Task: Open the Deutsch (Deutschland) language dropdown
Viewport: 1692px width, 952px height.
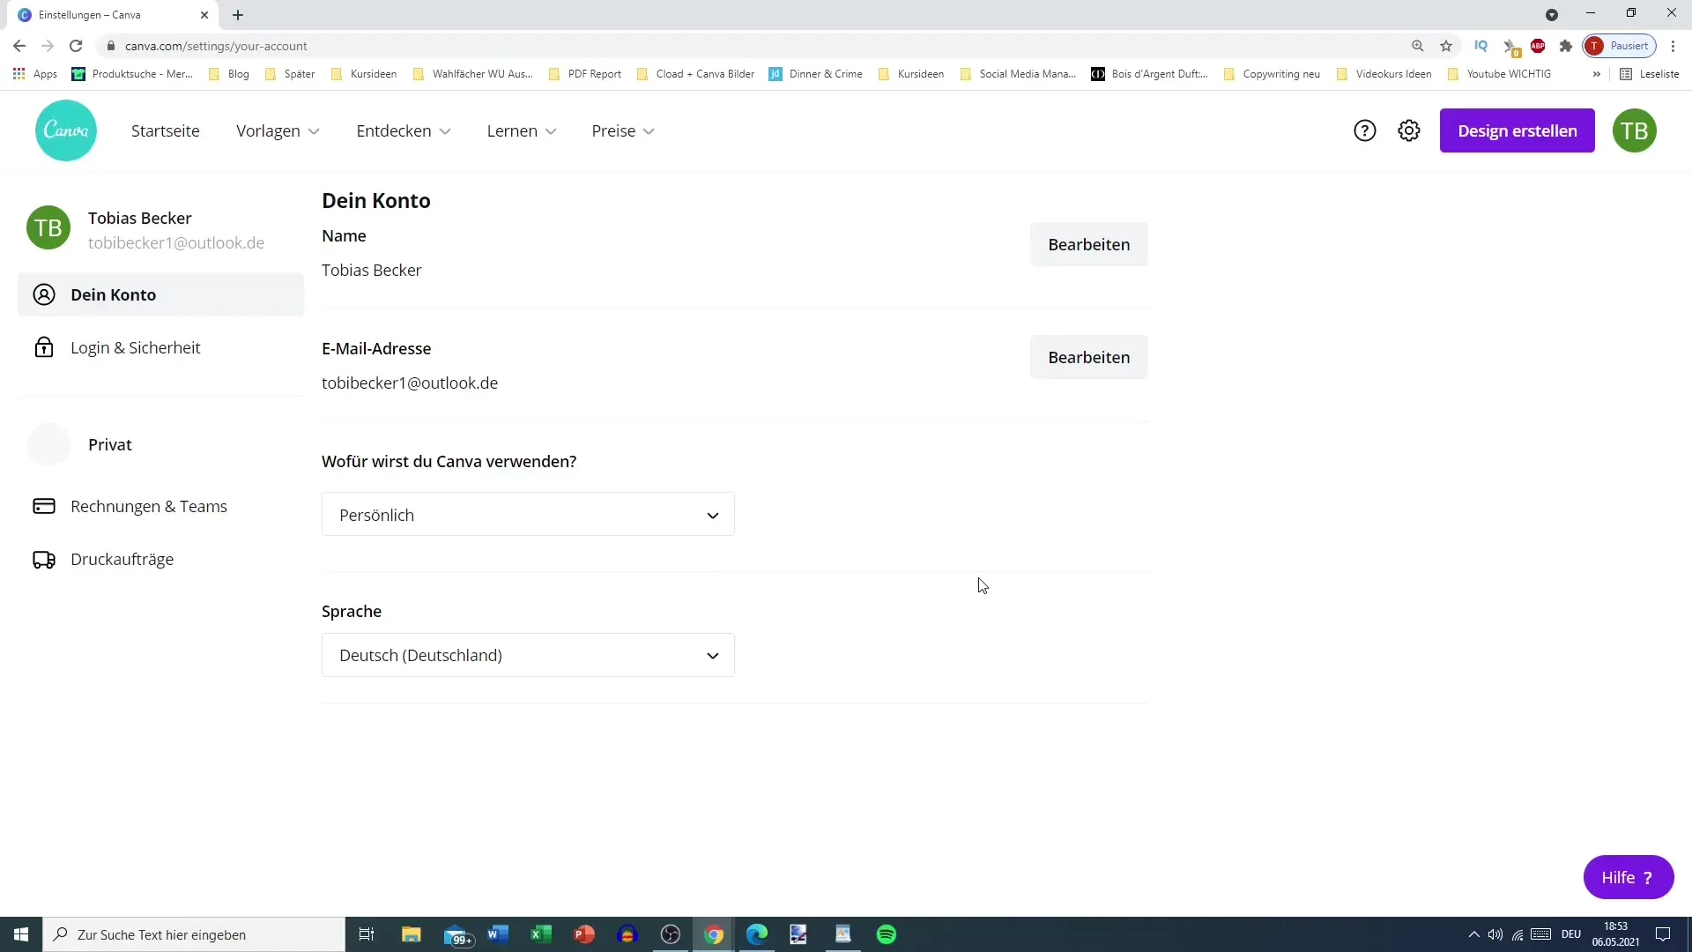Action: (x=528, y=655)
